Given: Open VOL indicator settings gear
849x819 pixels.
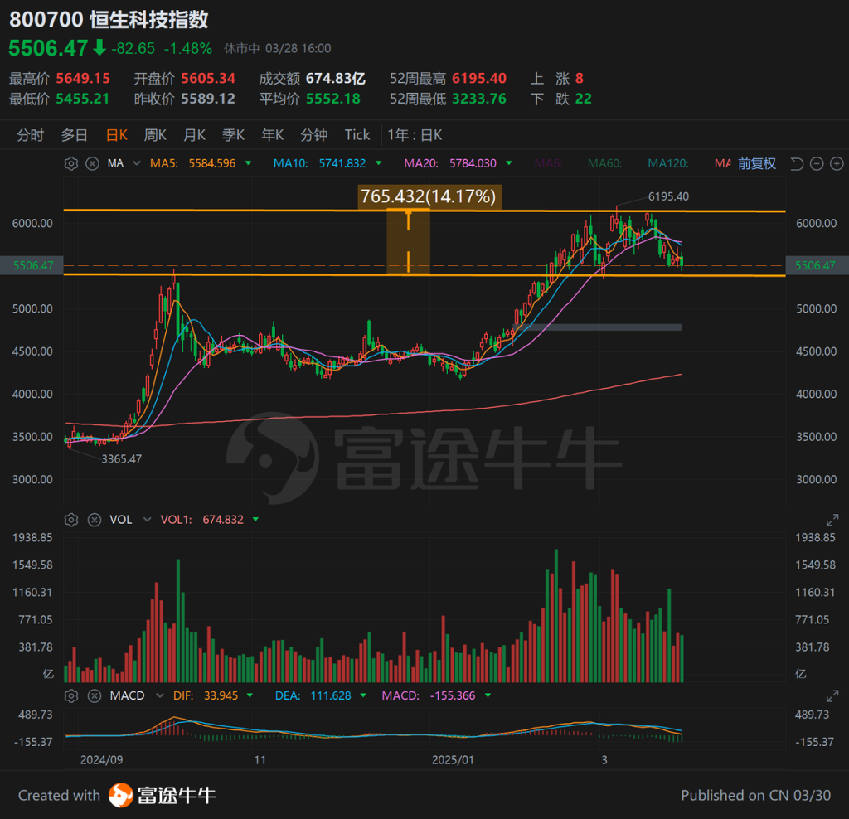Looking at the screenshot, I should (71, 520).
